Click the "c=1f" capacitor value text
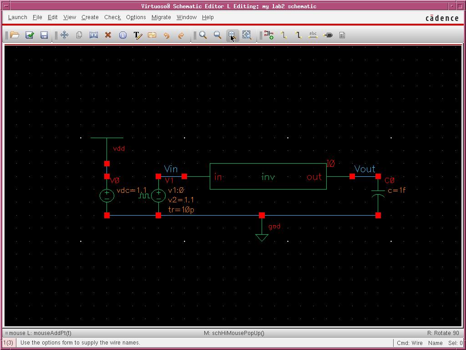 pyautogui.click(x=397, y=190)
